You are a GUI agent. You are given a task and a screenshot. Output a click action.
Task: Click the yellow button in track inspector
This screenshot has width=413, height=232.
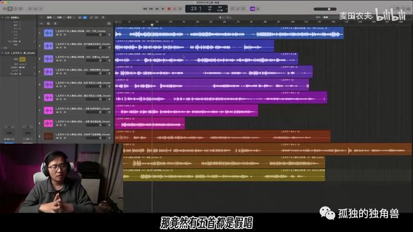pyautogui.click(x=23, y=59)
